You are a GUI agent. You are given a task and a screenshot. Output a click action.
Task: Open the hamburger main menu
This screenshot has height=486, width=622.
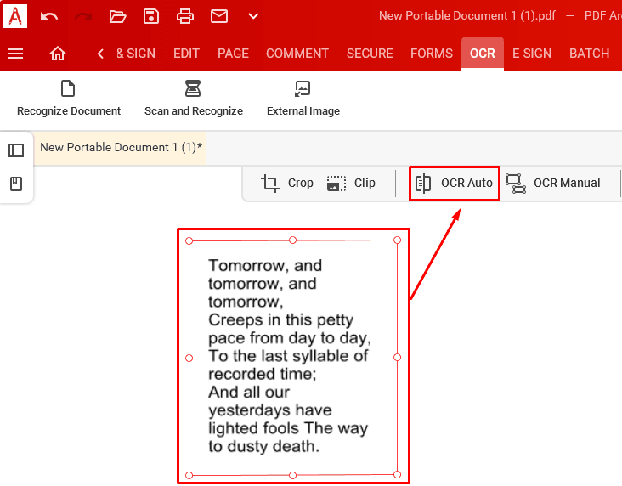click(15, 54)
